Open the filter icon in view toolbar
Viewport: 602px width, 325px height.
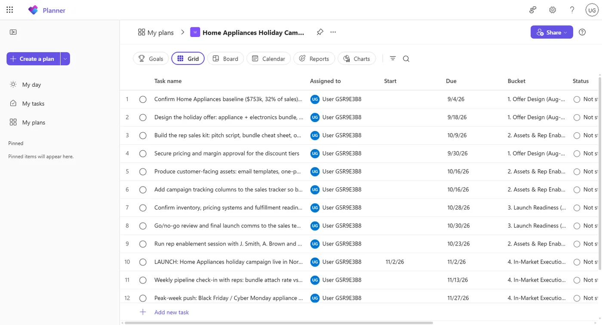(x=393, y=59)
